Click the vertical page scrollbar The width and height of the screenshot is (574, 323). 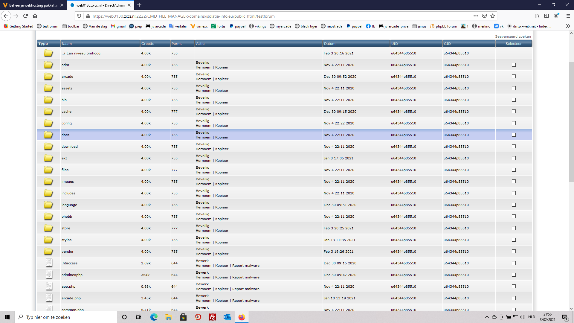pyautogui.click(x=571, y=122)
